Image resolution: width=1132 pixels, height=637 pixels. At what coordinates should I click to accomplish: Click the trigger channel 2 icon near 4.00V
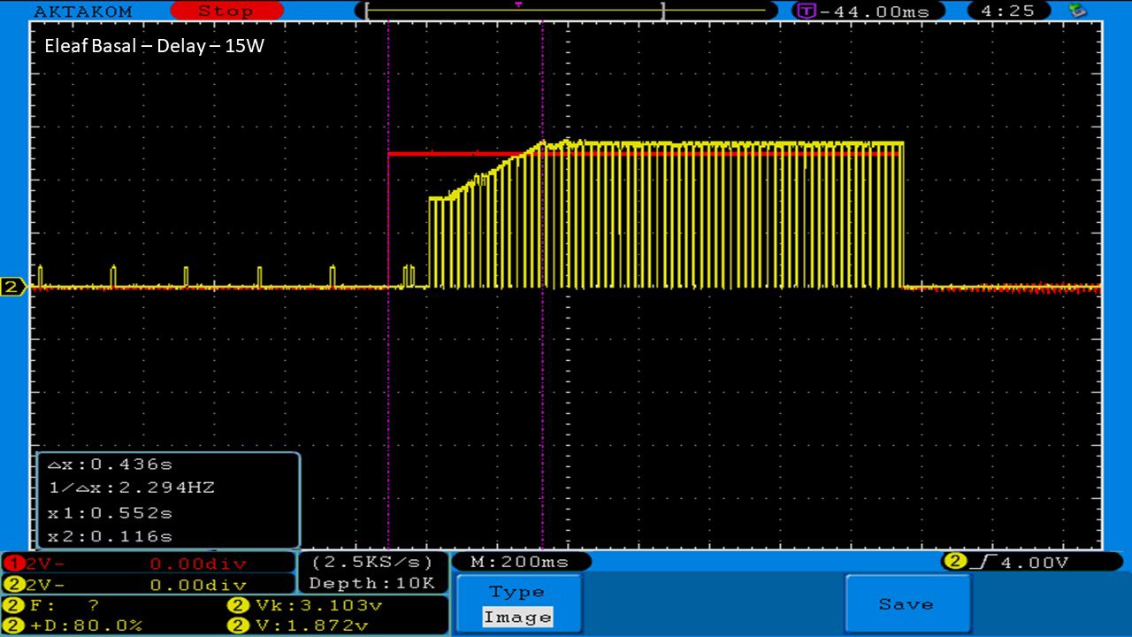pos(954,562)
